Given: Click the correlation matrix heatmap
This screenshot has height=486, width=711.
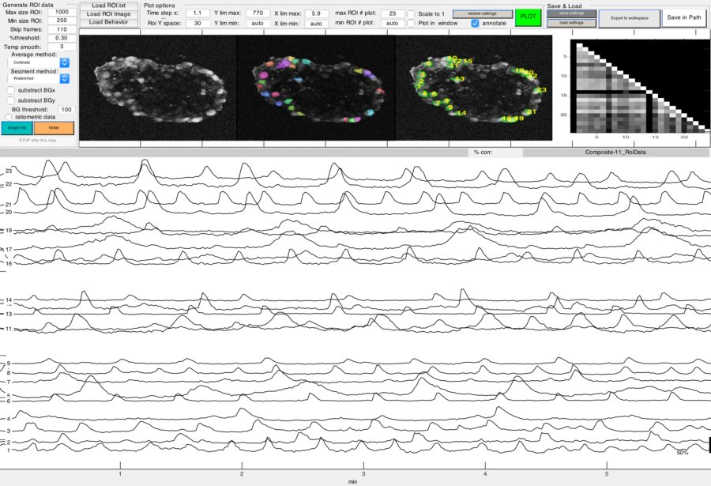Looking at the screenshot, I should [x=640, y=86].
